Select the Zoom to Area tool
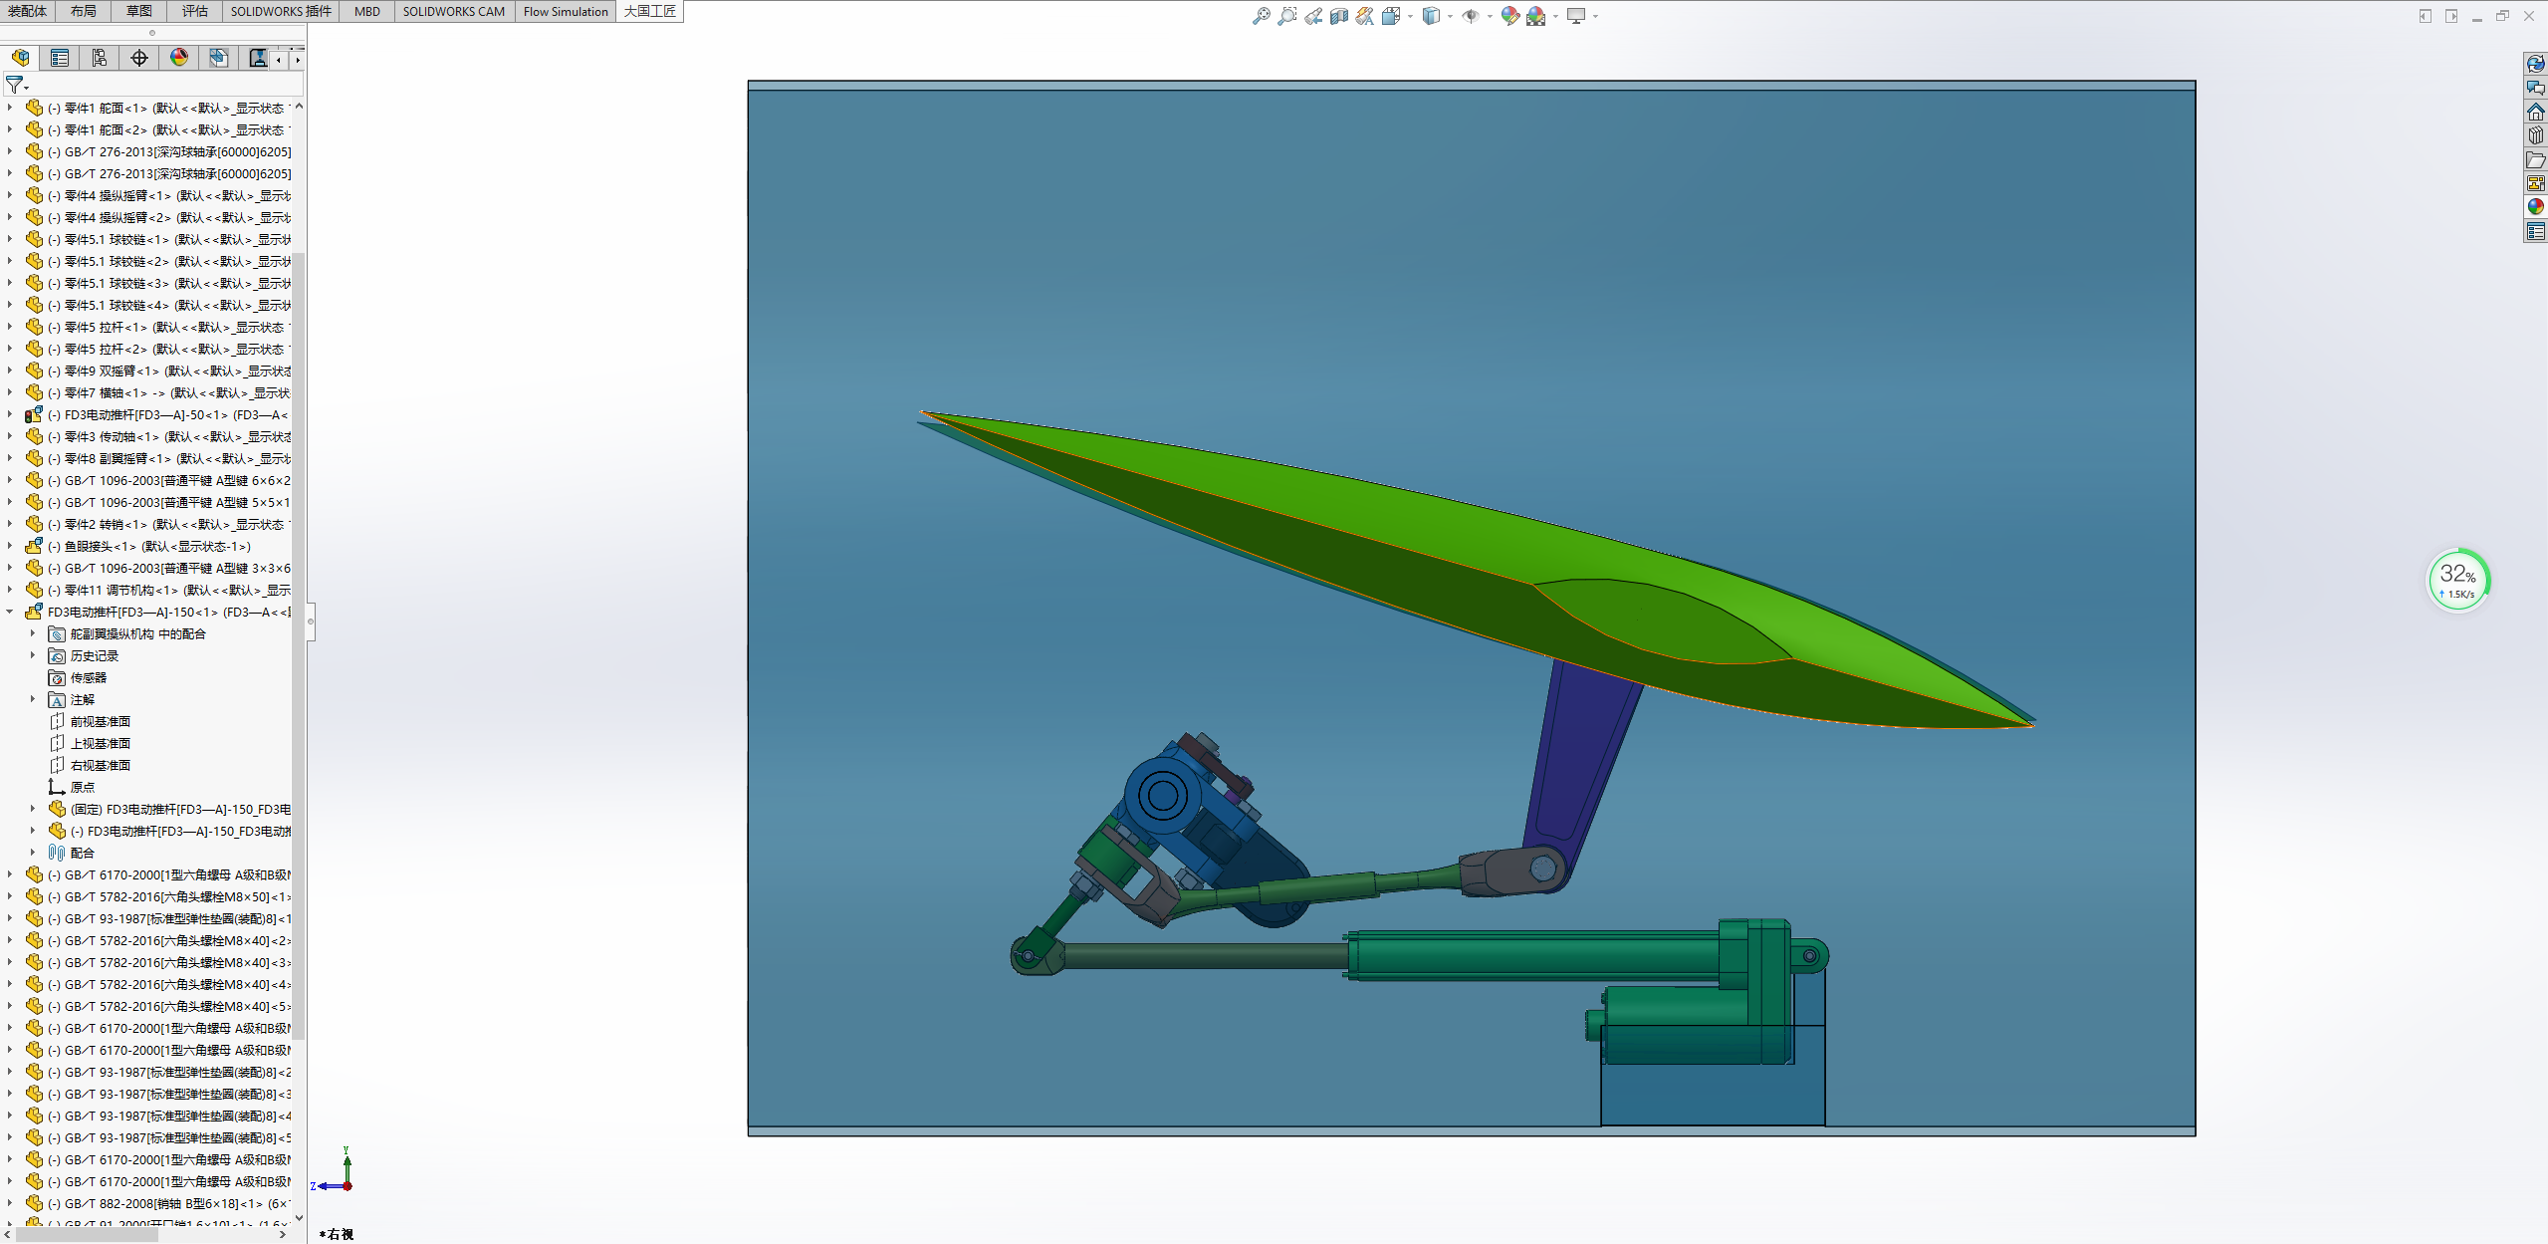 1287,16
